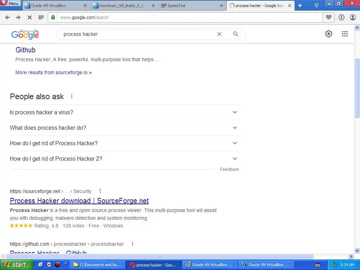Clear the search query with X
The height and width of the screenshot is (270, 360).
[219, 34]
